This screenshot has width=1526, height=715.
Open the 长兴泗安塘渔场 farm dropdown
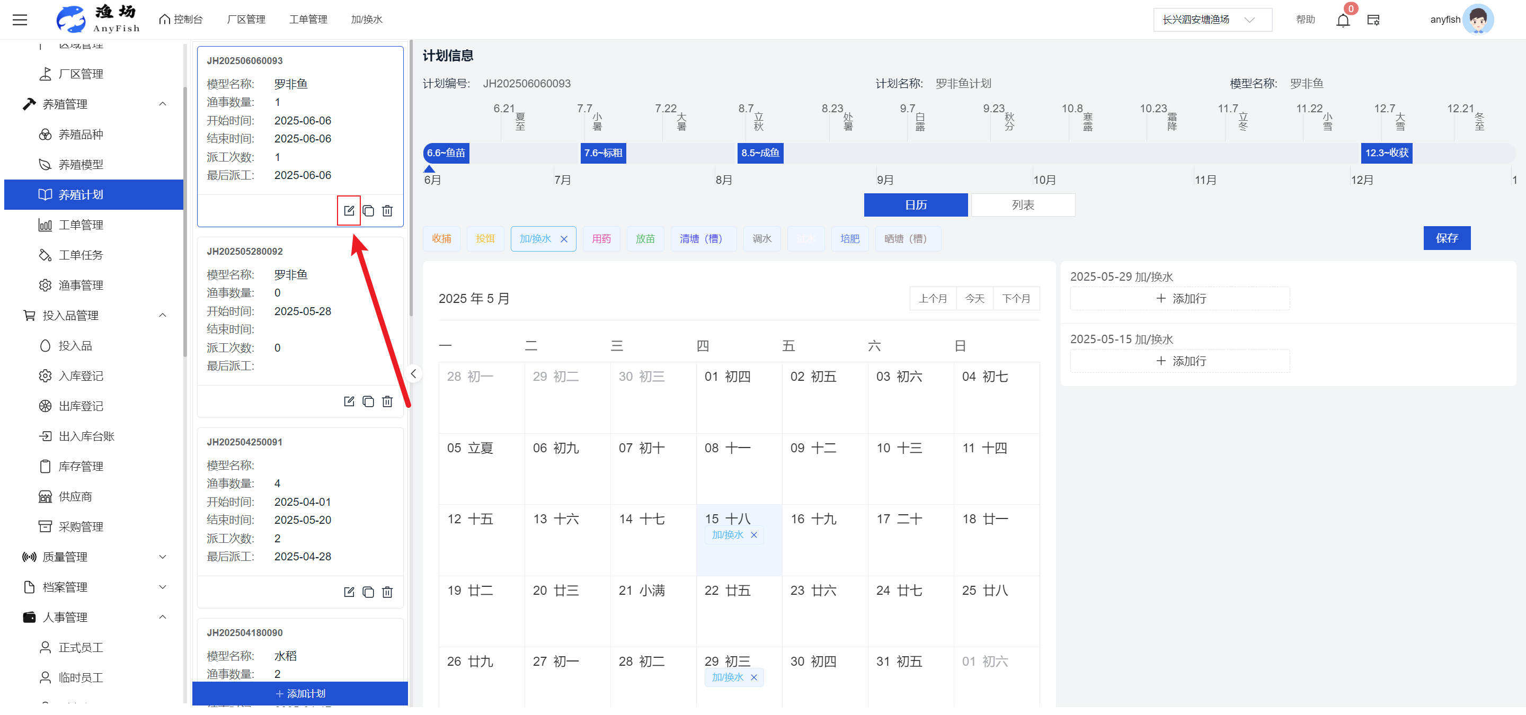pos(1211,20)
